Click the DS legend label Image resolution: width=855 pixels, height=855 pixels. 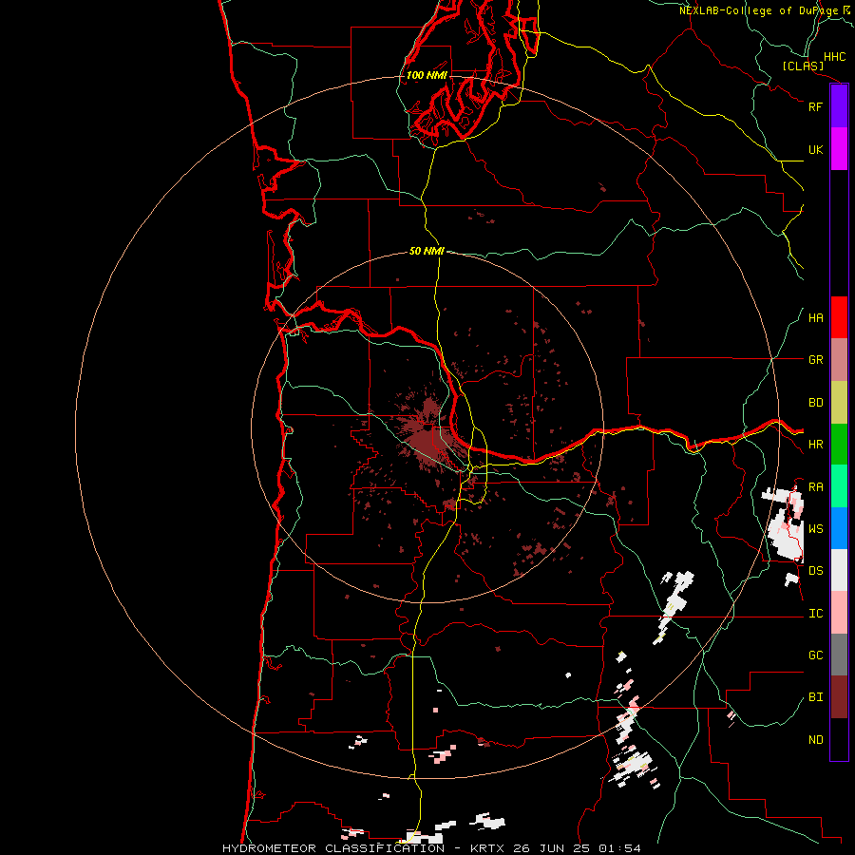[815, 571]
